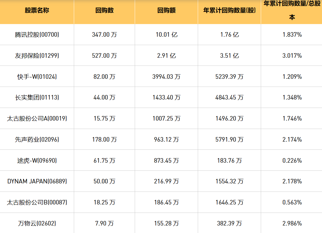The height and width of the screenshot is (233, 322).
Task: Click the 先声药业(02096) stock name
Action: pos(37,139)
